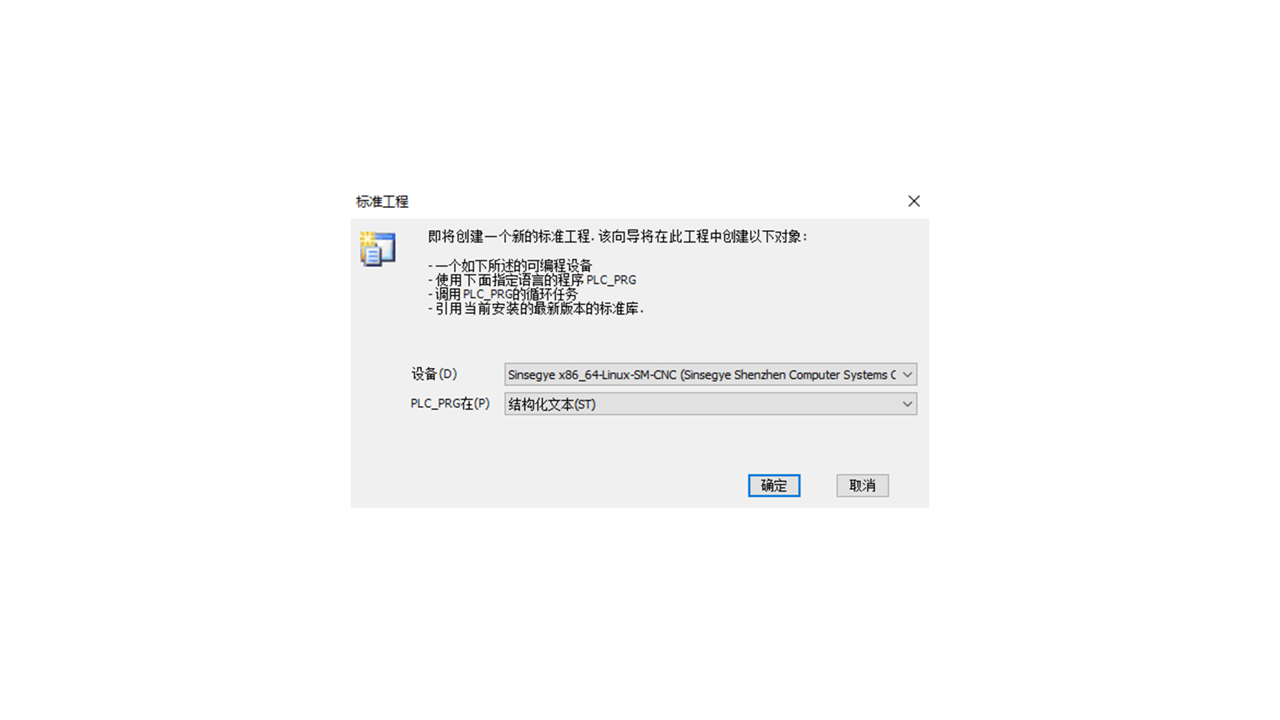This screenshot has height=720, width=1280.
Task: Click the 设备(D) label
Action: tap(434, 374)
